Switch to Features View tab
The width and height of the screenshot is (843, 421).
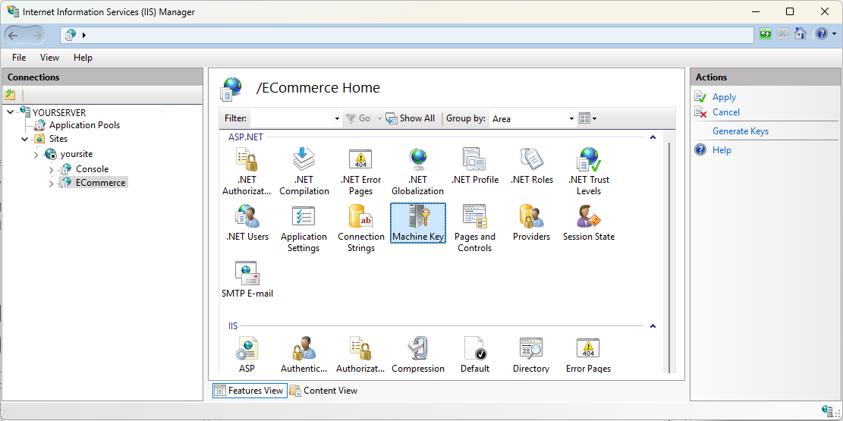coord(250,391)
